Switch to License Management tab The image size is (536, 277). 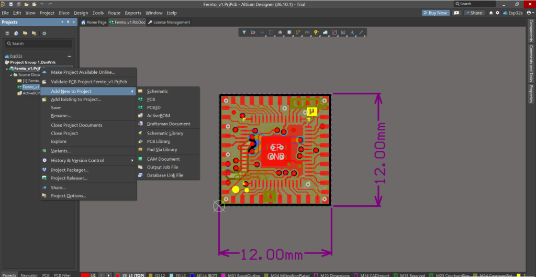pyautogui.click(x=169, y=22)
